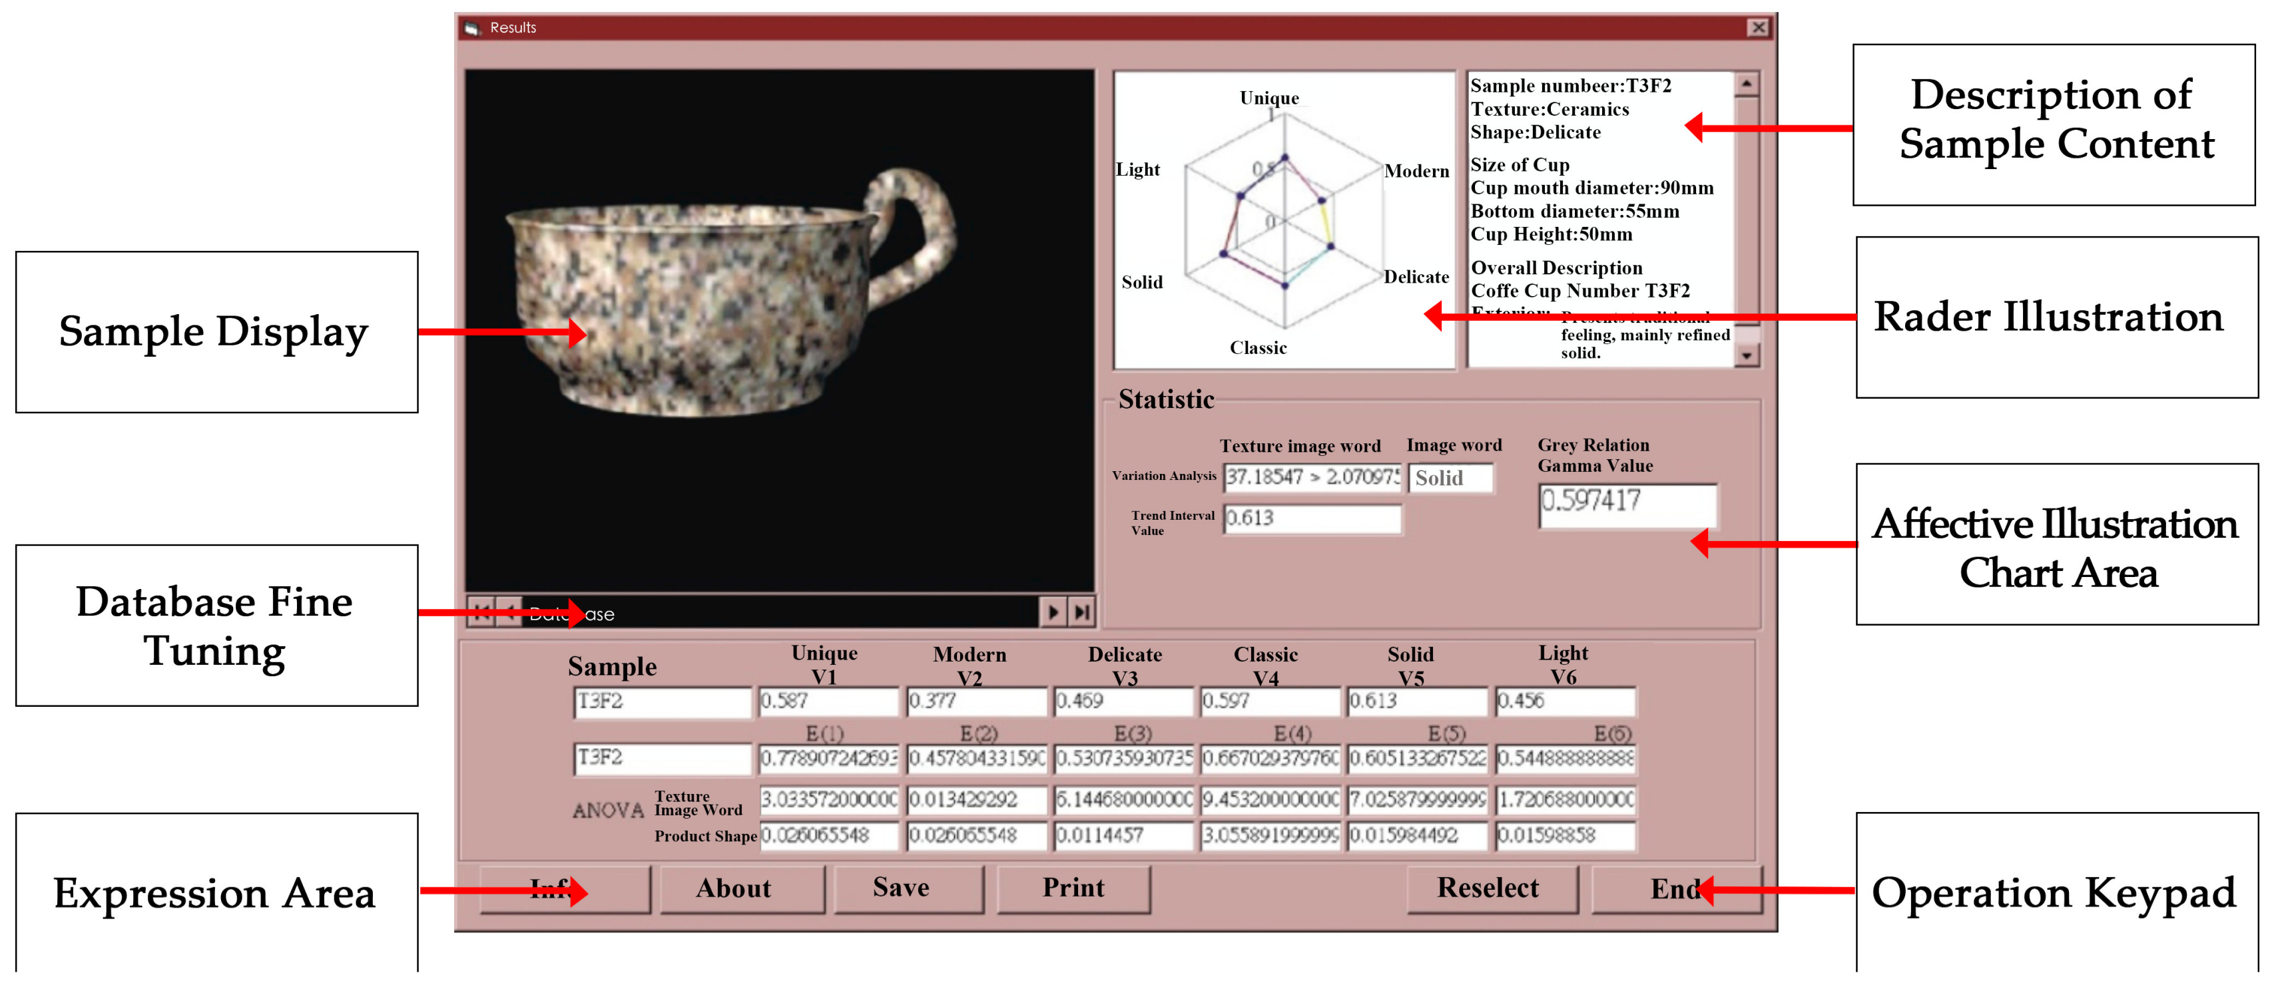Click the Info button
The image size is (2280, 985).
tap(565, 888)
